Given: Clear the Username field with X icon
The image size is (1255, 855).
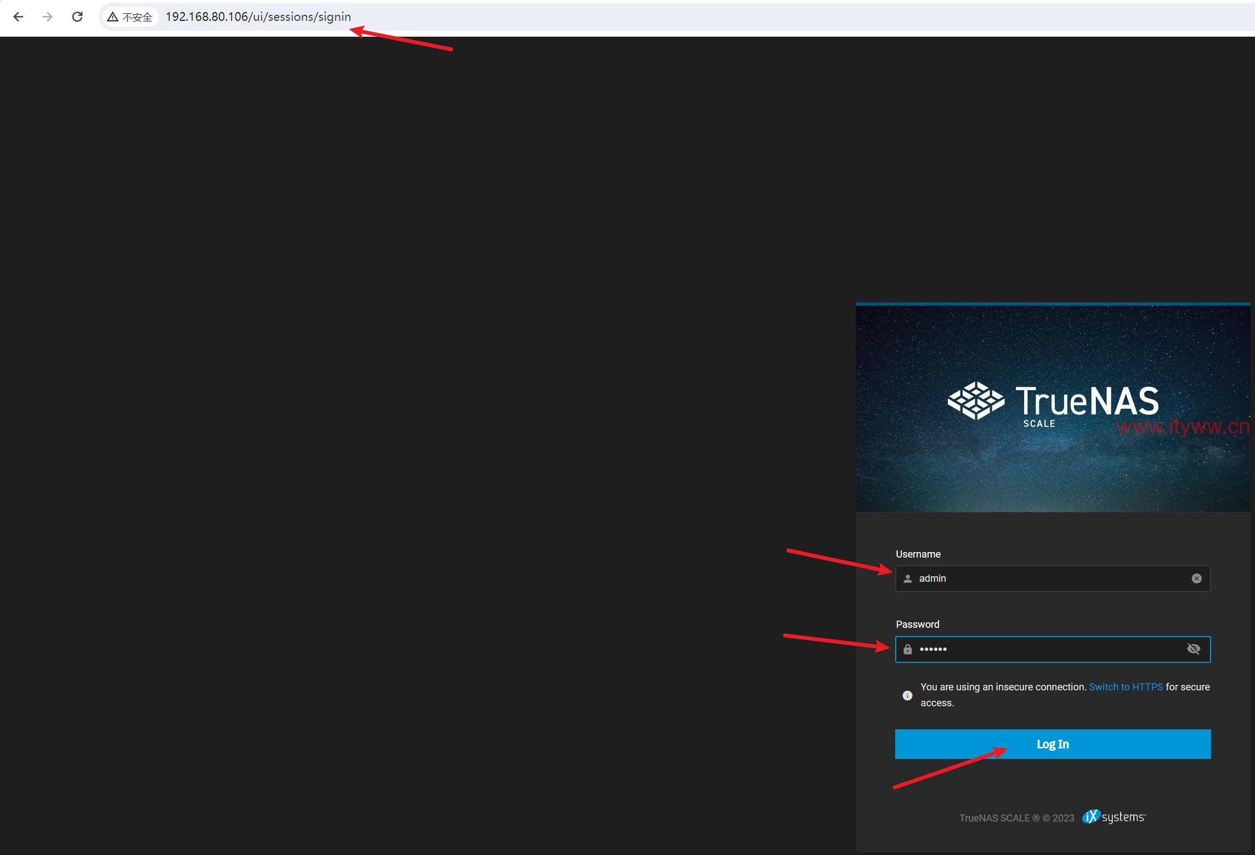Looking at the screenshot, I should click(1197, 578).
